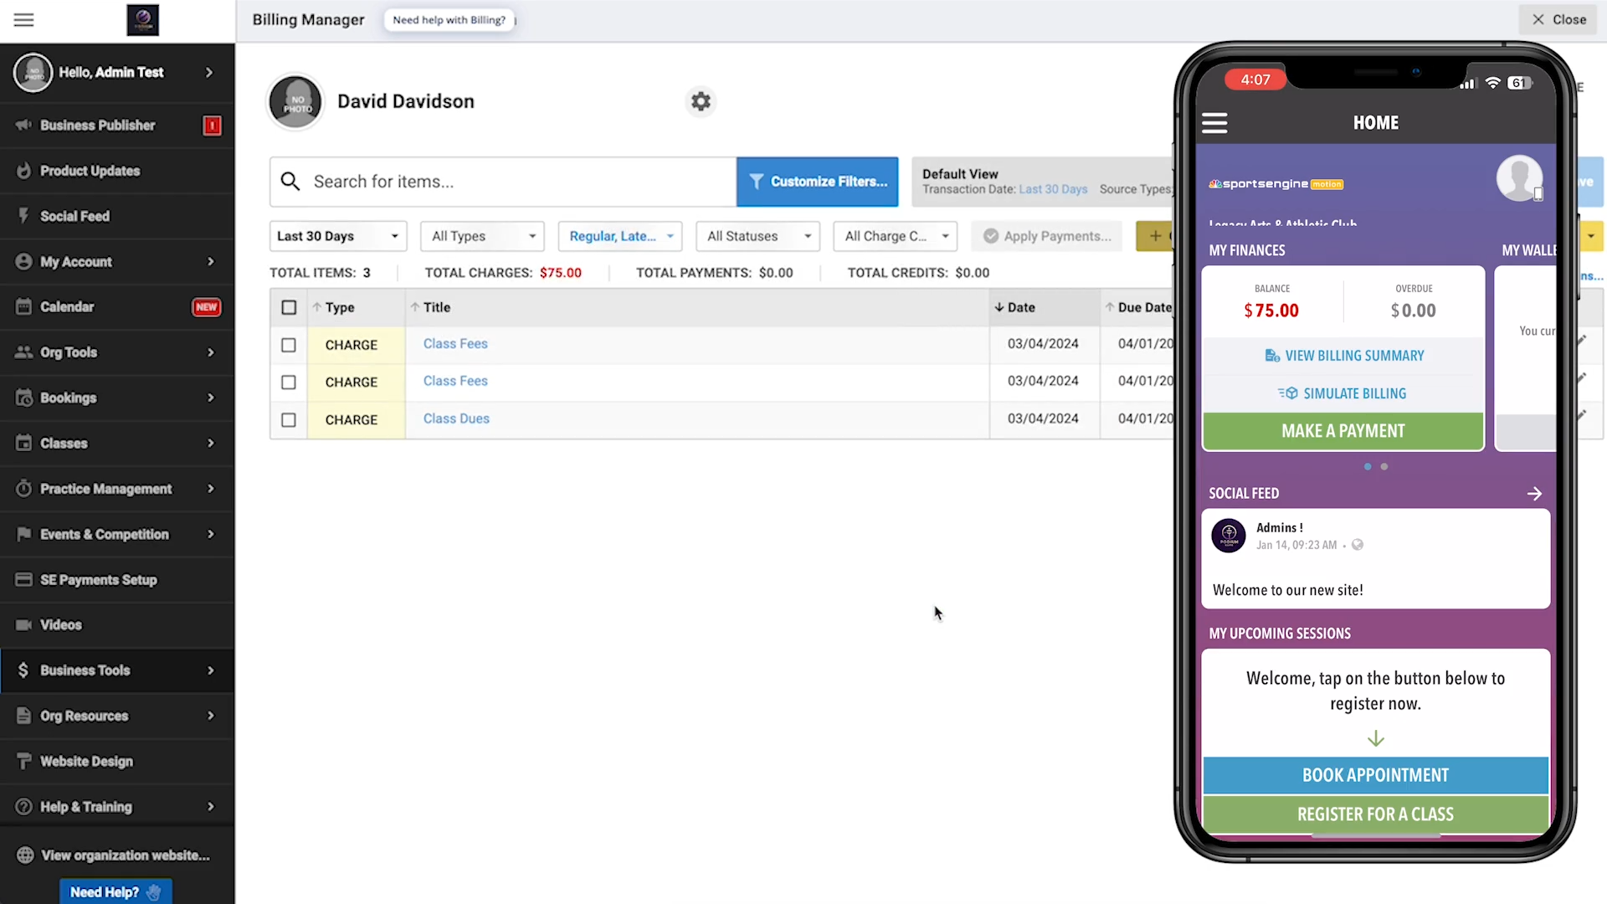Close the Billing Manager panel
This screenshot has width=1607, height=904.
[x=1558, y=19]
